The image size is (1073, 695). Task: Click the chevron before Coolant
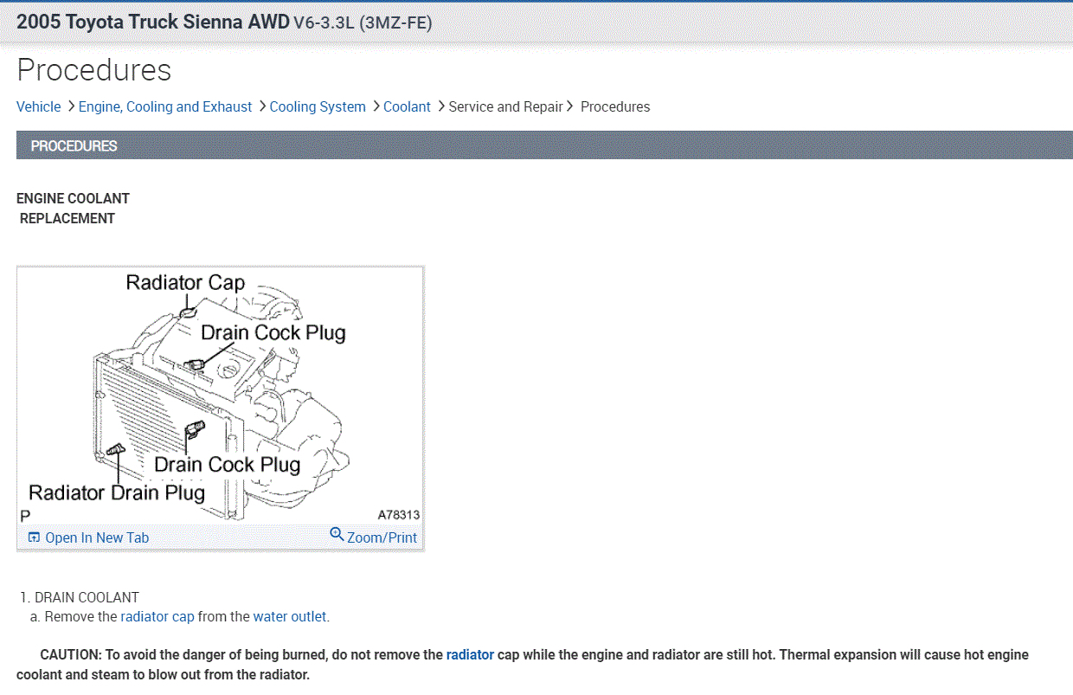(x=376, y=106)
